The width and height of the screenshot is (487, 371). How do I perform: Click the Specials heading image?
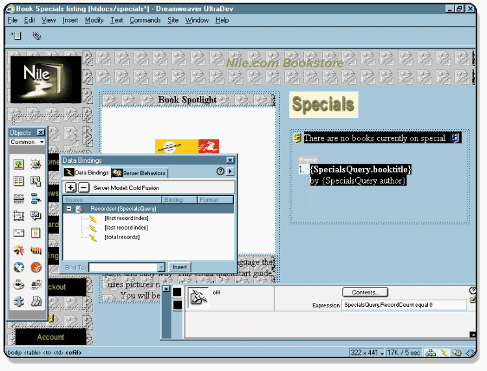click(x=323, y=104)
